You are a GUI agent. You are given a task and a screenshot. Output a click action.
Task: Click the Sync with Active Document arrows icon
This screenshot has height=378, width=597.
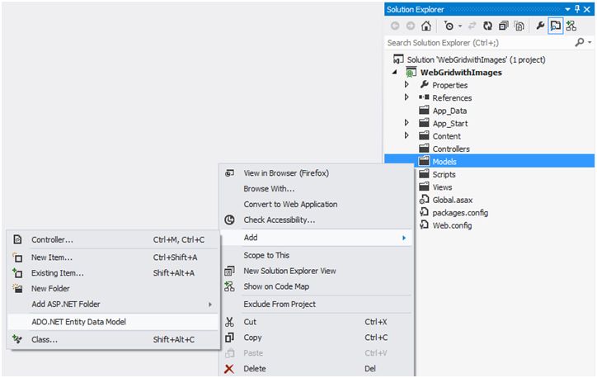[472, 26]
